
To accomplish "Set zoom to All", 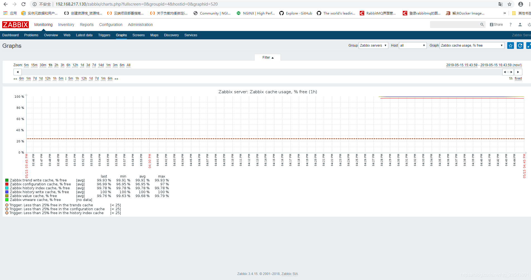I will [x=128, y=65].
